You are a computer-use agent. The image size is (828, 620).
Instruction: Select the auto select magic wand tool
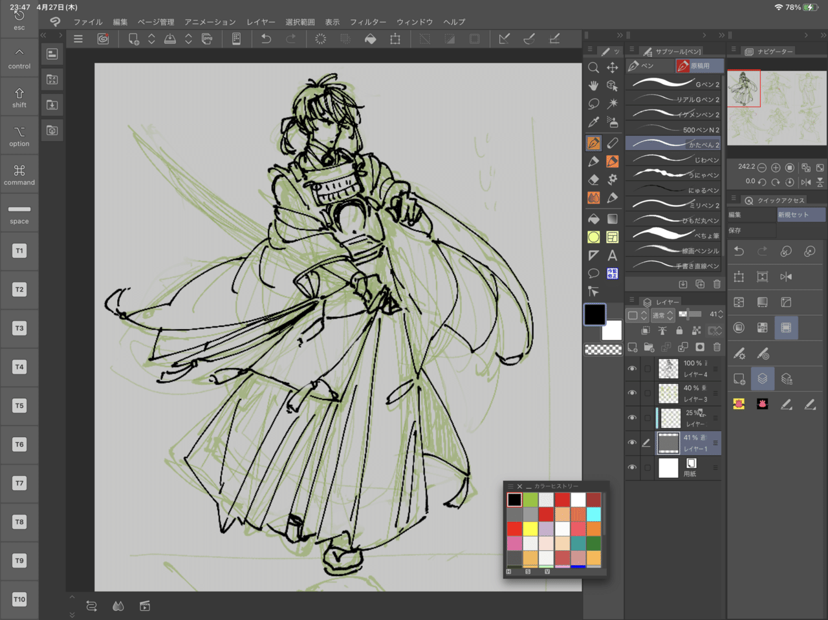(x=613, y=103)
